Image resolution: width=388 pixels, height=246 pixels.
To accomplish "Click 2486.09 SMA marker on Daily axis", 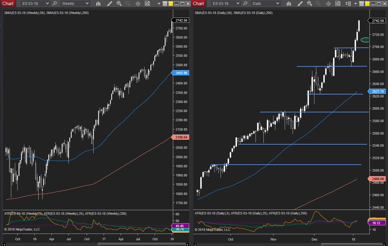I will 377,179.
